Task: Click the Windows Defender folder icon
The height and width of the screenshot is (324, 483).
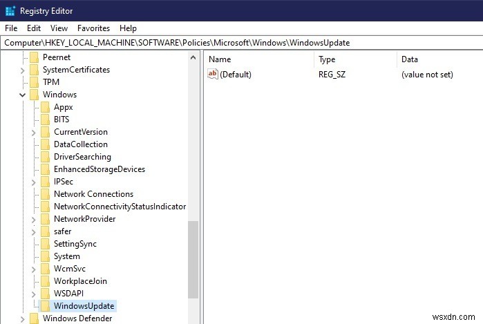Action: (x=34, y=318)
